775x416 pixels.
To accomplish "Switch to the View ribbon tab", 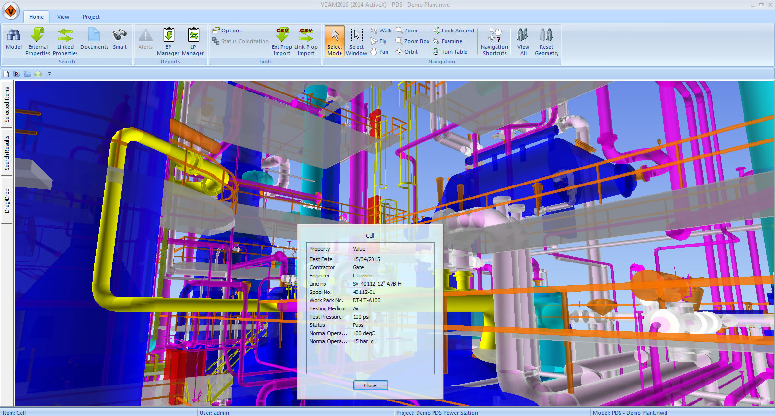I will tap(63, 17).
